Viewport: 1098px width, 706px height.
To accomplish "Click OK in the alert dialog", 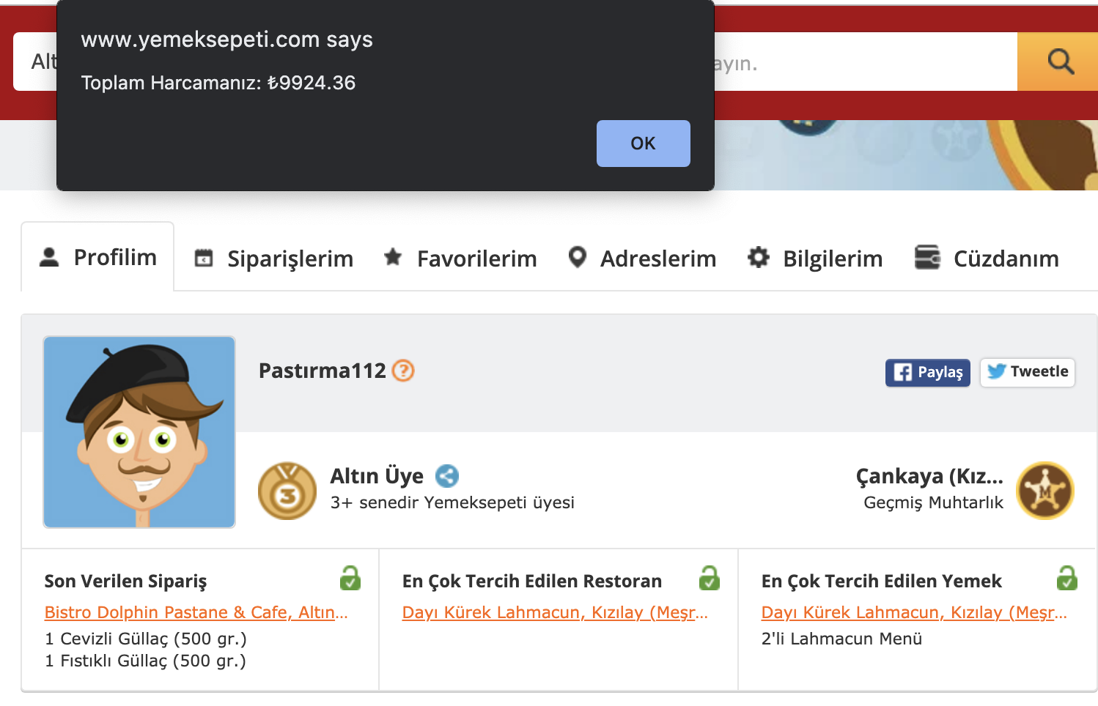I will [x=643, y=144].
